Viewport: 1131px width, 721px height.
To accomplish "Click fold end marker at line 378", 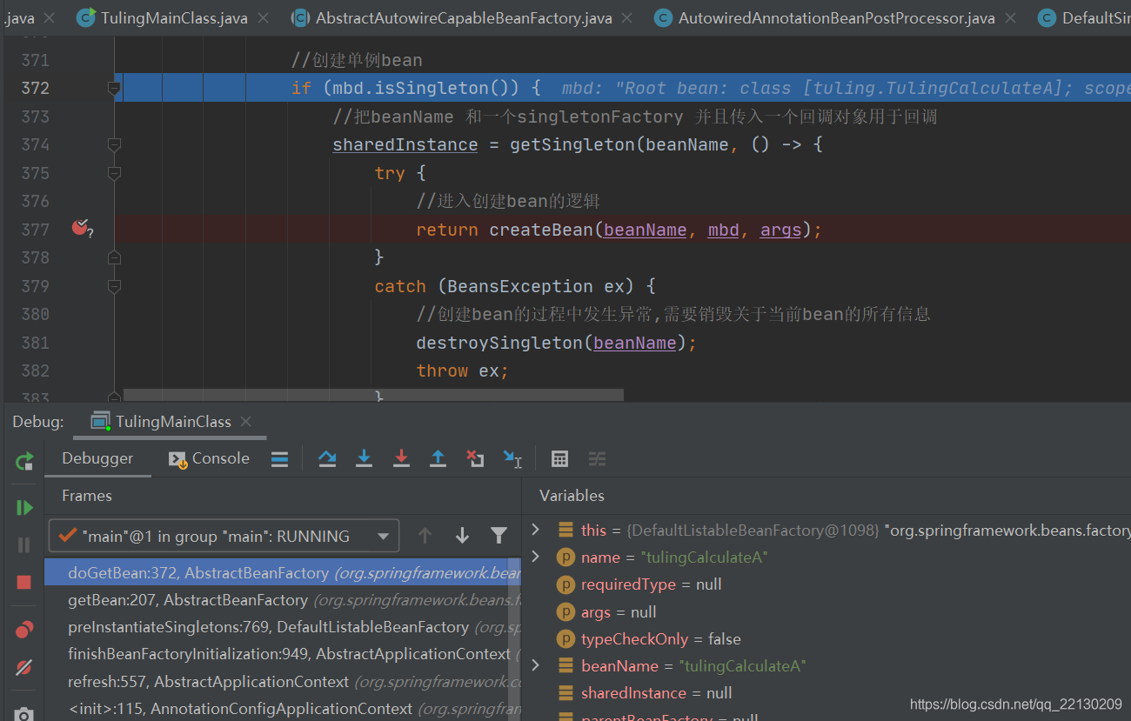I will pos(114,257).
